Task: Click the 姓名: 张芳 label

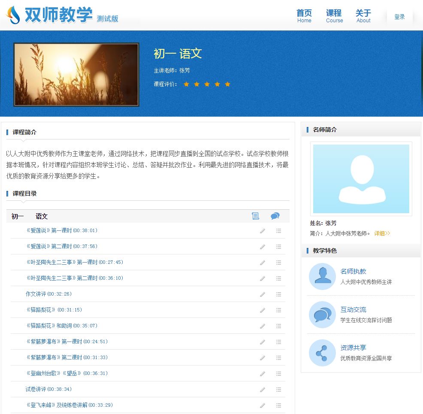Action: pyautogui.click(x=323, y=224)
